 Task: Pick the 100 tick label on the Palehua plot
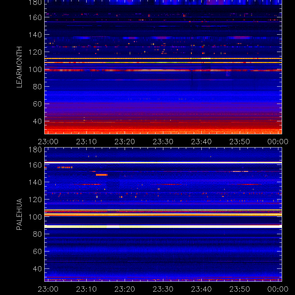(35, 217)
